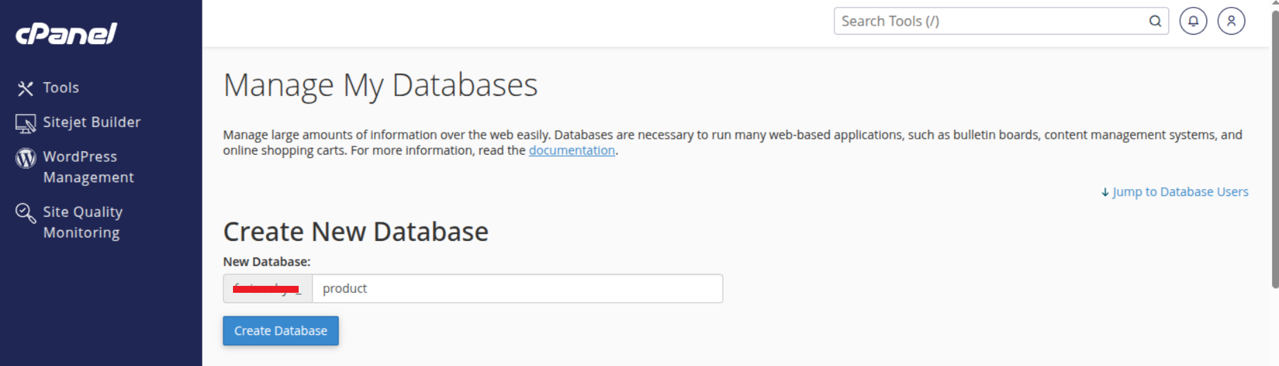Open notifications via the bell icon
1279x366 pixels.
click(x=1193, y=21)
